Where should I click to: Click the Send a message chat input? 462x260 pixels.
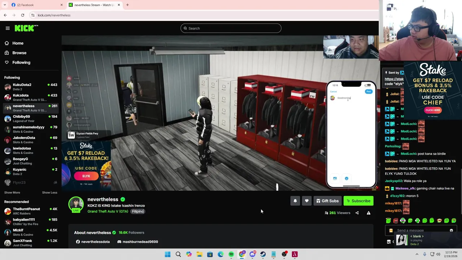[421, 230]
